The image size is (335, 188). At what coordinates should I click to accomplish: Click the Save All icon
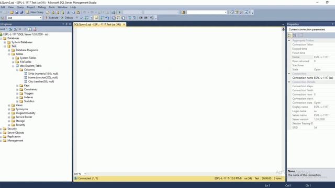[x=21, y=12]
